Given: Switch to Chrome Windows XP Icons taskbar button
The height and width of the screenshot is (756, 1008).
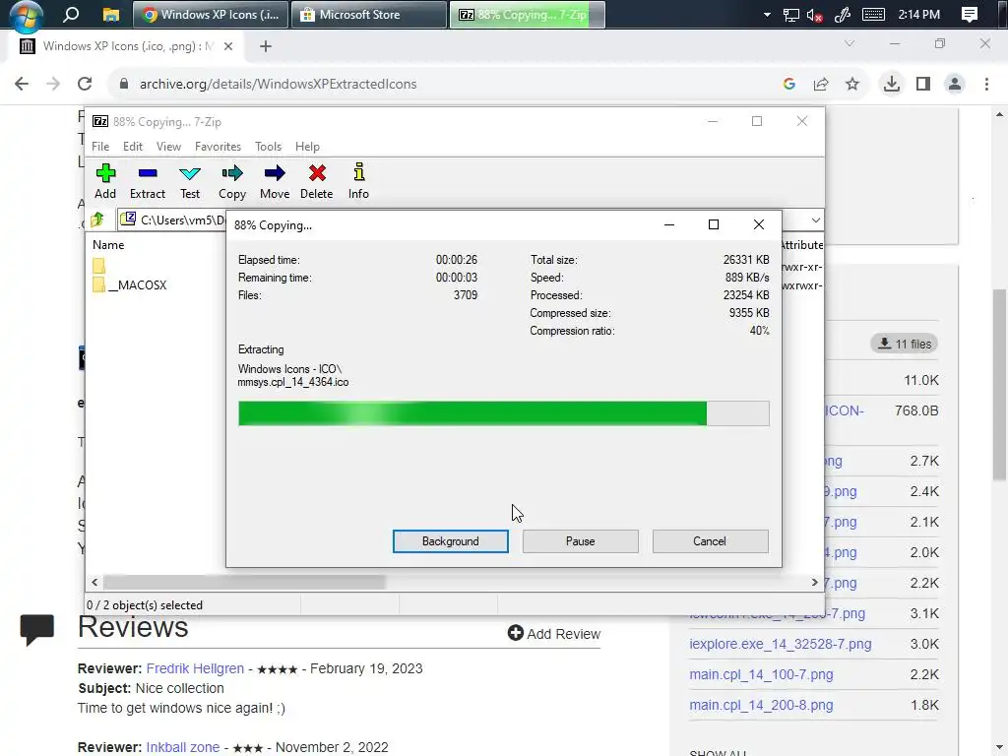Looking at the screenshot, I should coord(211,14).
